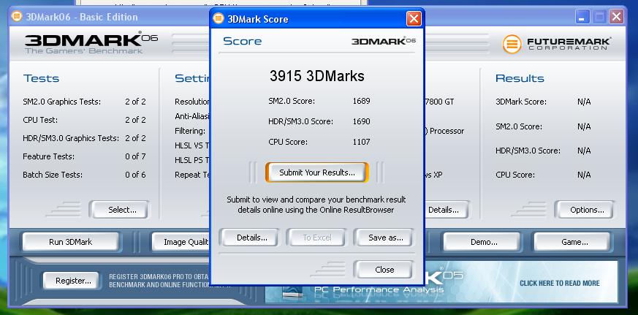Click the 3DMark06 main window title icon
Viewport: 638px width, 315px height.
17,17
